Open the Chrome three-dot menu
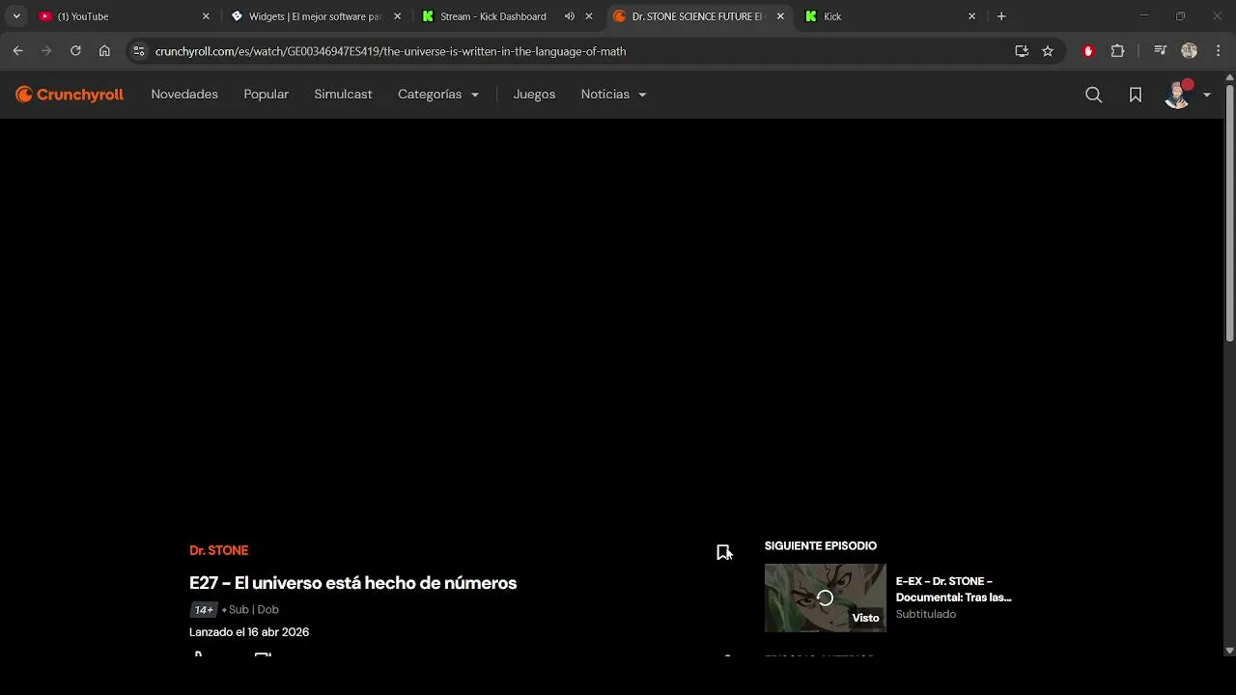The height and width of the screenshot is (695, 1236). (1219, 51)
